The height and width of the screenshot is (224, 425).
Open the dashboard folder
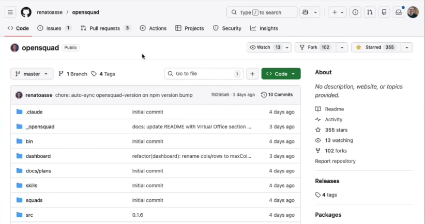[38, 156]
